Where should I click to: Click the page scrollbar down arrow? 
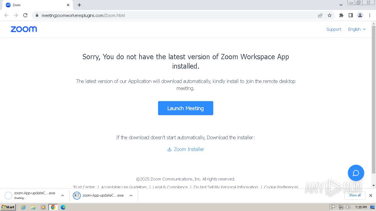(x=374, y=186)
